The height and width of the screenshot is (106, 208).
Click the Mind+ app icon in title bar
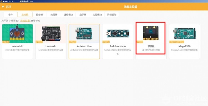pyautogui.click(x=1, y=1)
